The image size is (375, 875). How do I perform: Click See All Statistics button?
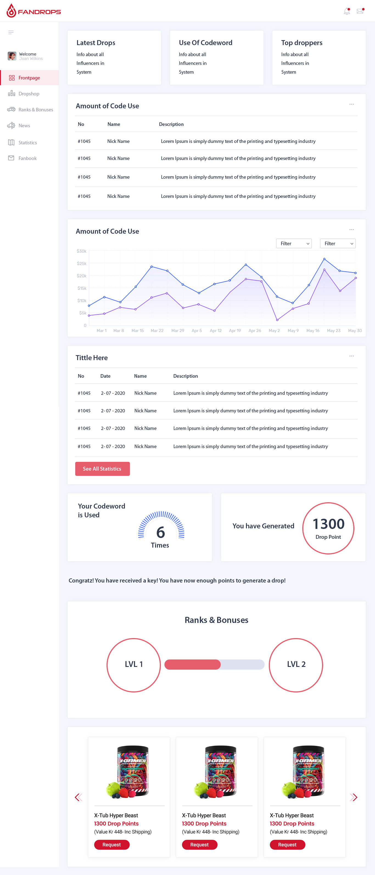[x=102, y=469]
